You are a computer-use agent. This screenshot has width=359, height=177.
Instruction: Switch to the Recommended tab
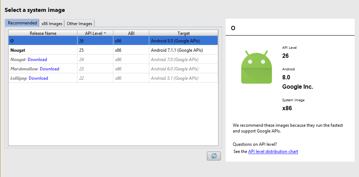pyautogui.click(x=22, y=23)
